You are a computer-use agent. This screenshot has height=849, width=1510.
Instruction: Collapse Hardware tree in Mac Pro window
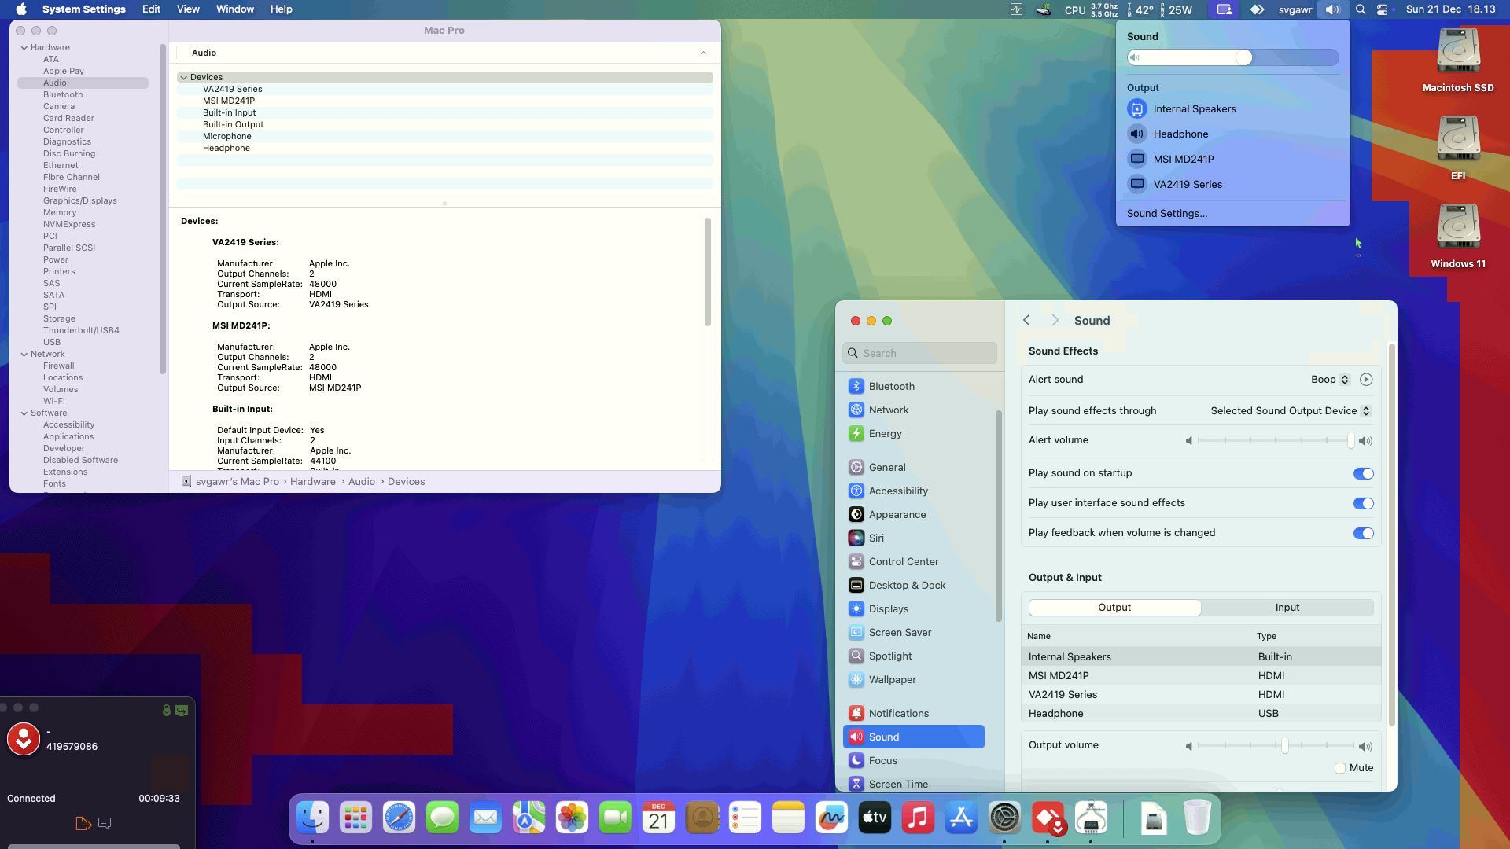(24, 48)
